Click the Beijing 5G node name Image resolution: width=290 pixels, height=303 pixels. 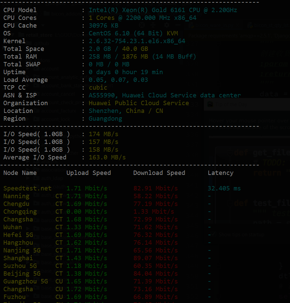coord(22,273)
